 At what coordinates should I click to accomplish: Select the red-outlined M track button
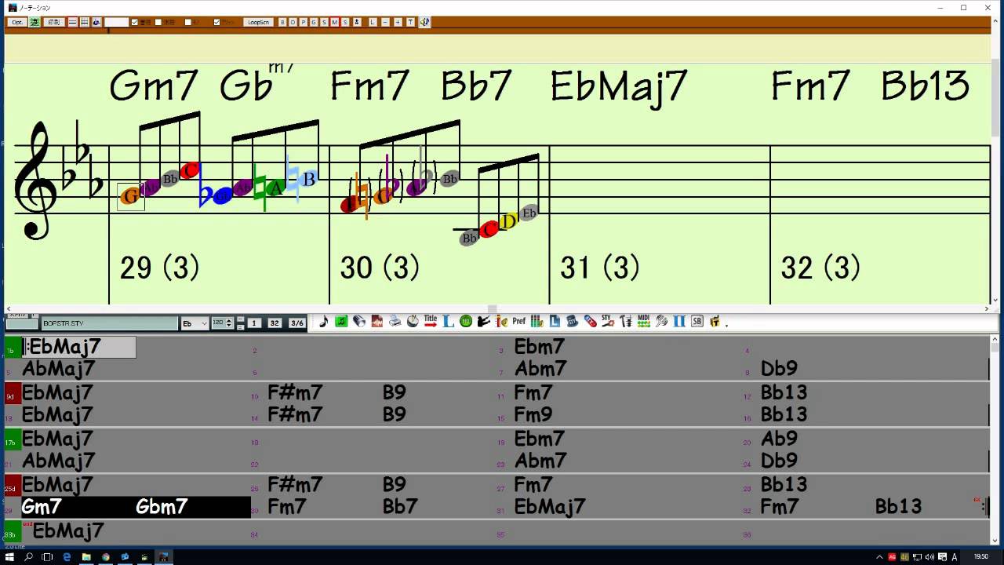[335, 22]
